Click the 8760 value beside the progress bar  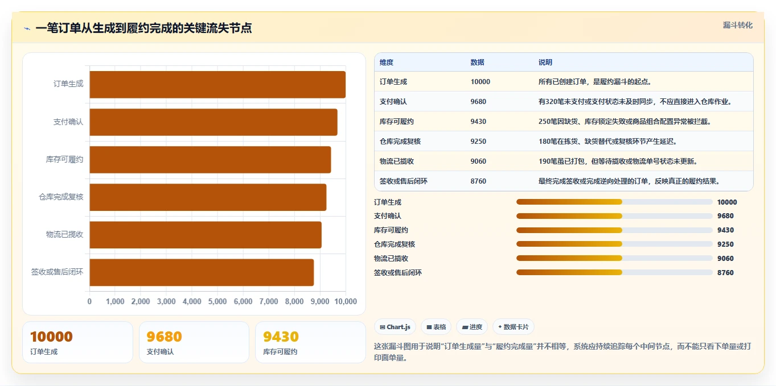726,272
